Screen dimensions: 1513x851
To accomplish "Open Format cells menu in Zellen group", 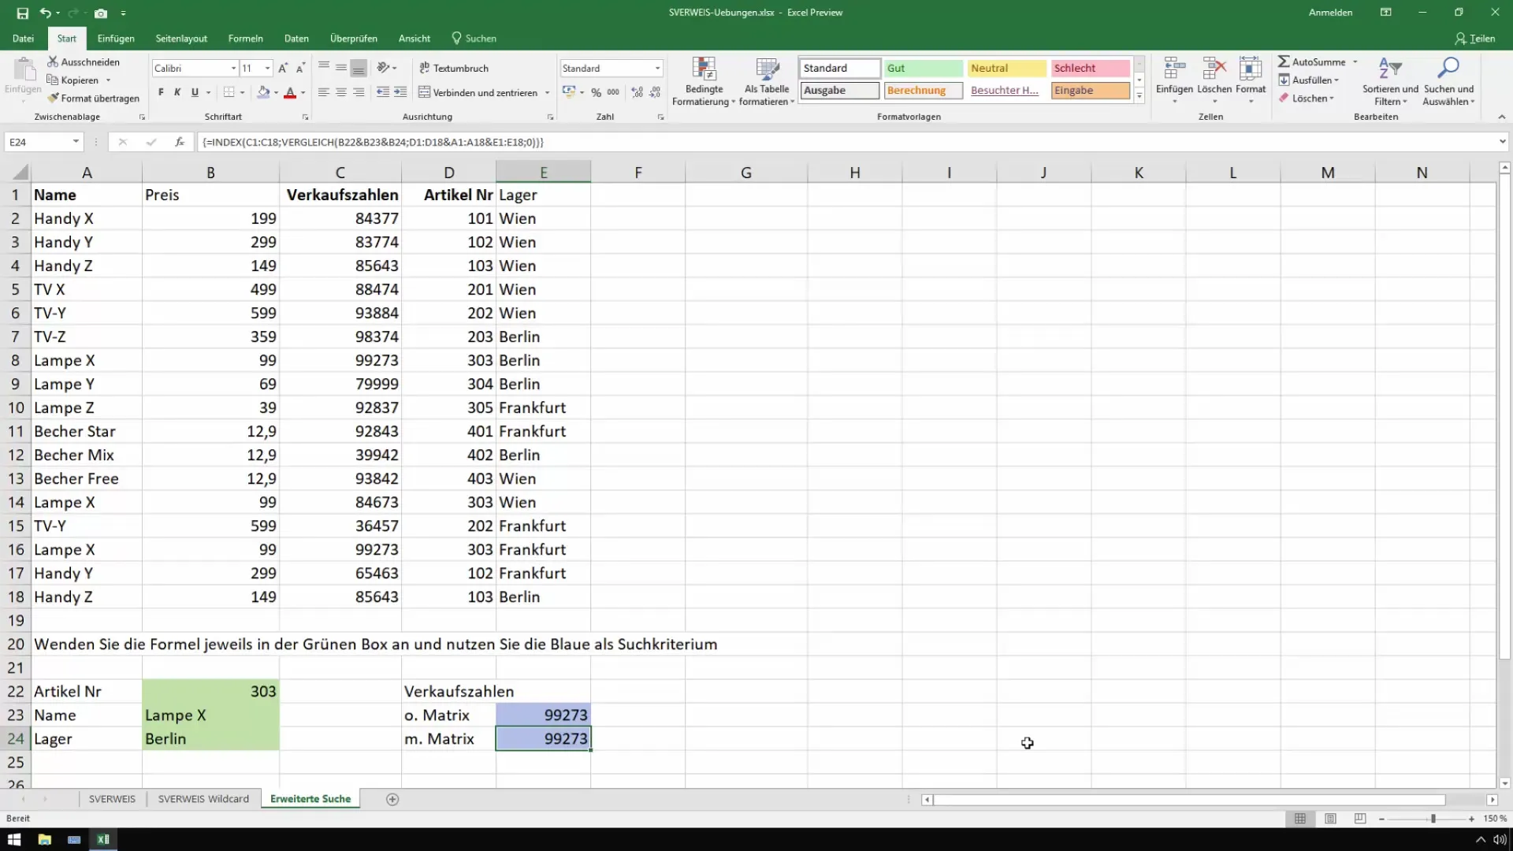I will point(1251,80).
